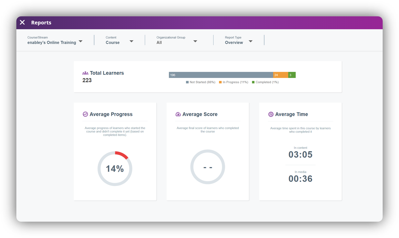The image size is (399, 238).
Task: Open the Course/Stream dropdown
Action: point(80,42)
